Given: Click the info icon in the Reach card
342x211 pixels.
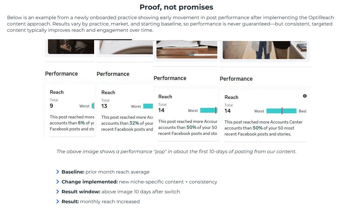Looking at the screenshot, I should (305, 96).
